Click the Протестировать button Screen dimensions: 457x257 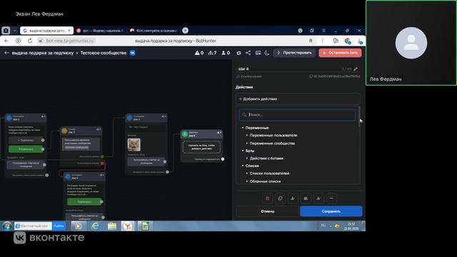pyautogui.click(x=294, y=53)
